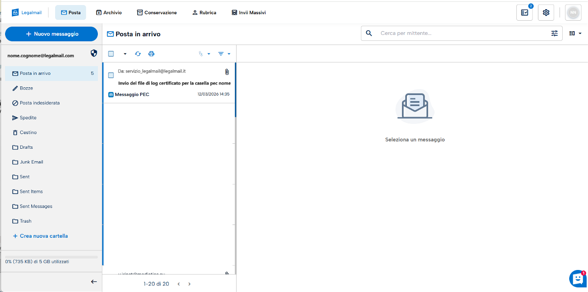Click the Nuovo messaggio button

(x=51, y=34)
